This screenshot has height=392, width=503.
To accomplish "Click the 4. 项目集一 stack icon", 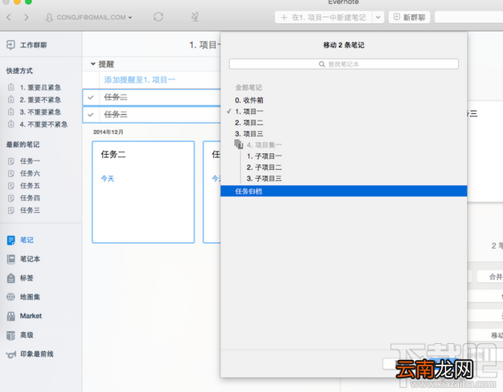I will [239, 144].
